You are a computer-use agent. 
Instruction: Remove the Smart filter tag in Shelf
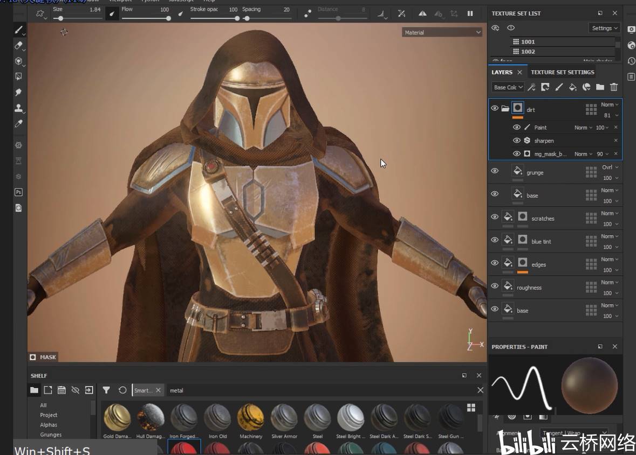[158, 390]
